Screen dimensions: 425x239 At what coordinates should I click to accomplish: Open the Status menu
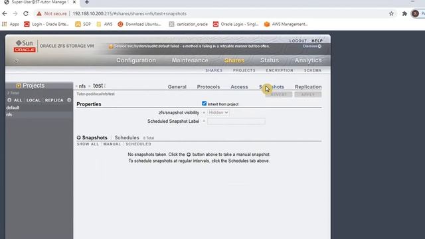pyautogui.click(x=270, y=60)
